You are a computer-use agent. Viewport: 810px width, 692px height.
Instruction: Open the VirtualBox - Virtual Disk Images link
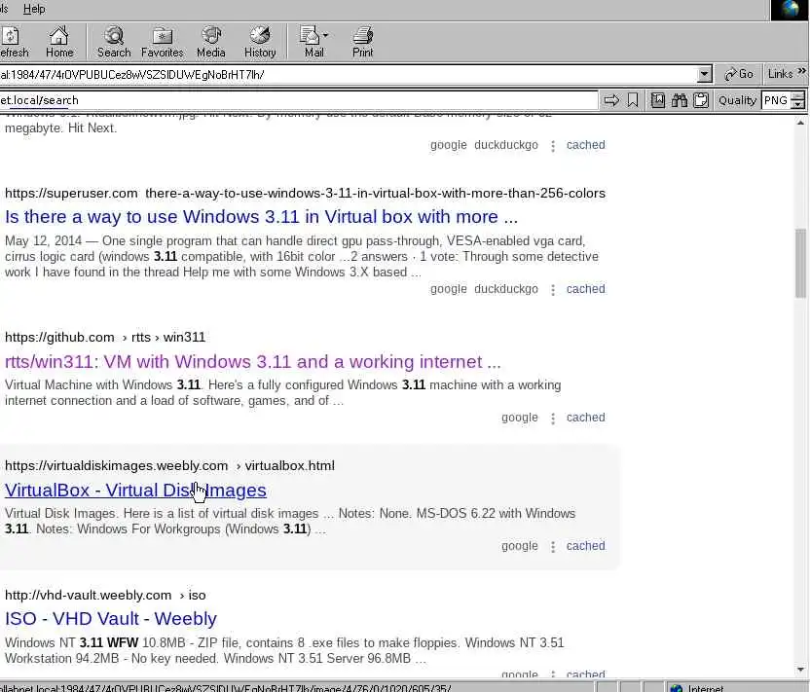[x=135, y=491]
